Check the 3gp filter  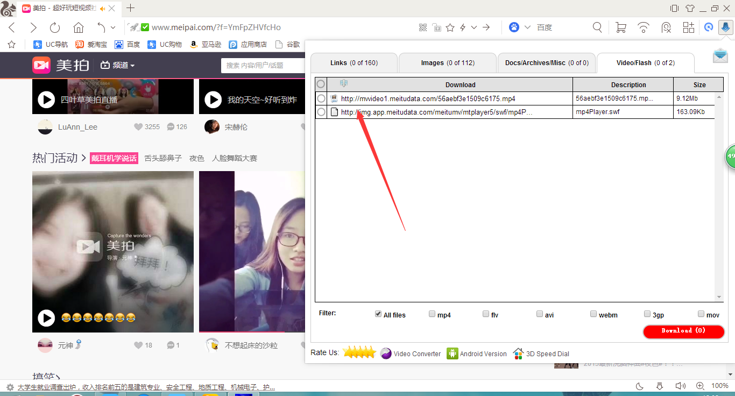coord(647,314)
